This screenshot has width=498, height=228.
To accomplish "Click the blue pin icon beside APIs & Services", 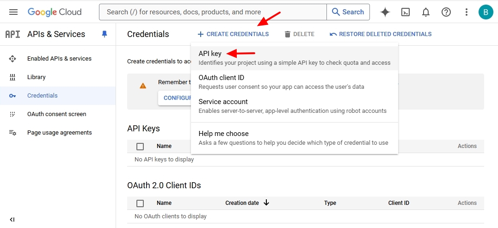I will pyautogui.click(x=105, y=34).
